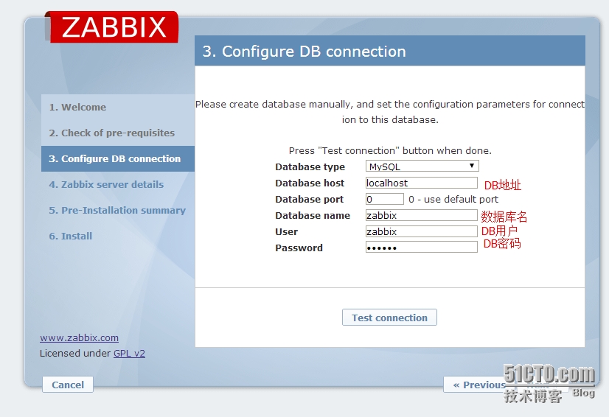Click the Database host field with localhost
This screenshot has width=609, height=417.
[x=422, y=183]
